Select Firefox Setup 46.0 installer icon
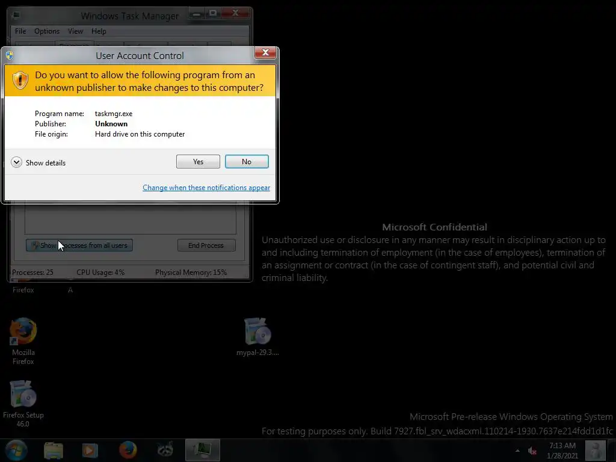 [x=23, y=404]
